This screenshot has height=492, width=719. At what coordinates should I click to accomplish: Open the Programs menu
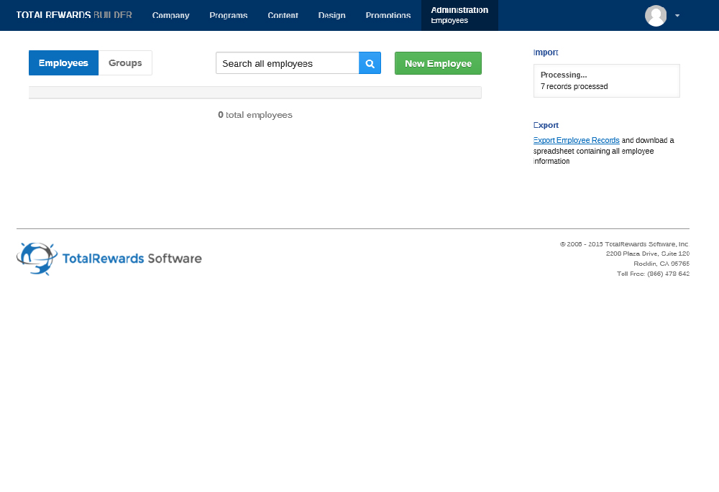[x=229, y=15]
